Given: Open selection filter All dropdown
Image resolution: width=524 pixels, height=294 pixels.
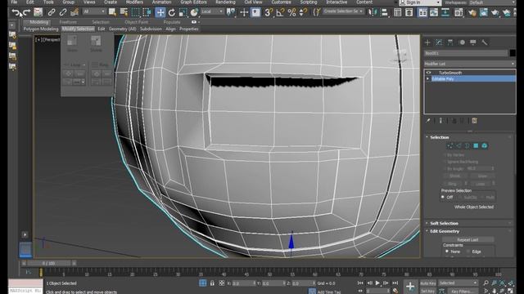Looking at the screenshot, I should click(x=94, y=11).
